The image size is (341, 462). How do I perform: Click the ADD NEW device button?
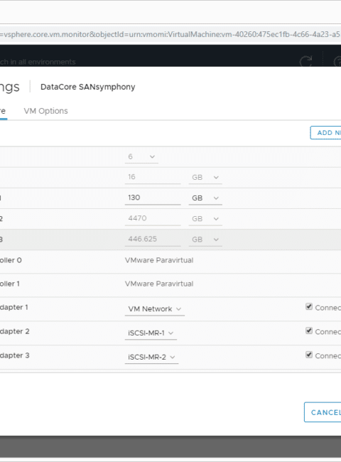pyautogui.click(x=325, y=133)
